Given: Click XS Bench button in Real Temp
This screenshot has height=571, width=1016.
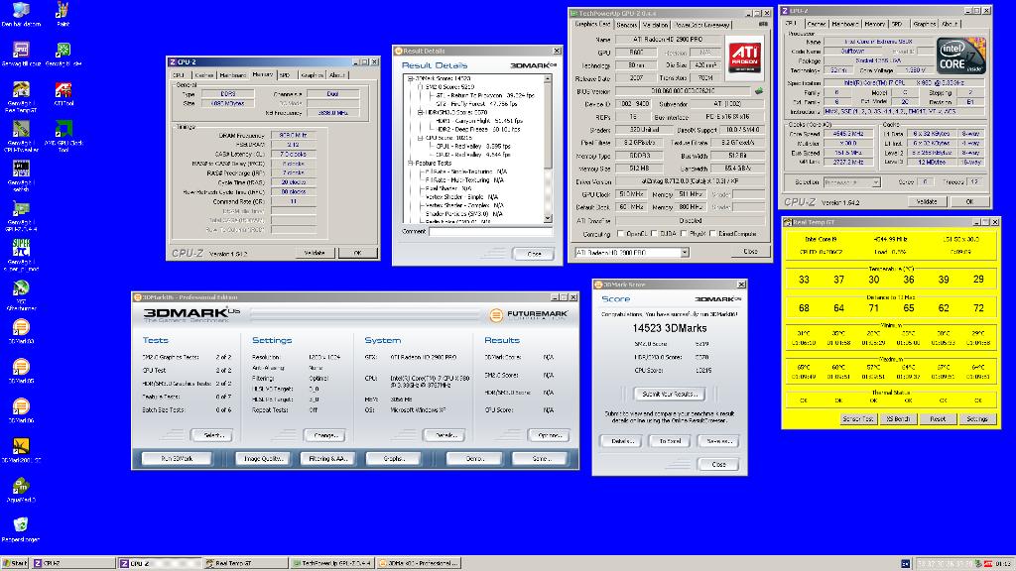Looking at the screenshot, I should (898, 419).
